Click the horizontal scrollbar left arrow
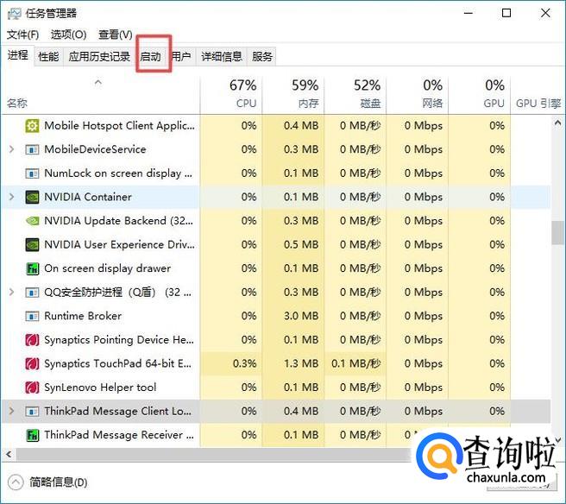The image size is (566, 504). click(x=9, y=455)
